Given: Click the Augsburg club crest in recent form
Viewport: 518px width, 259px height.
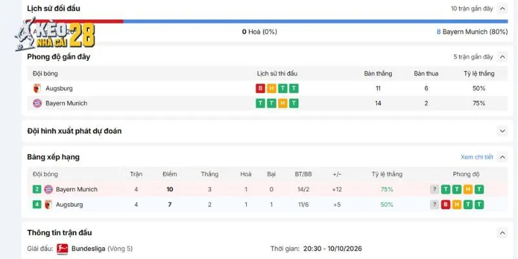Looking at the screenshot, I should [x=38, y=89].
